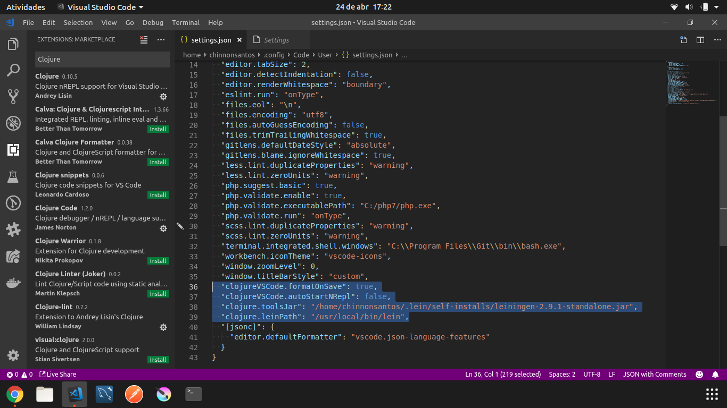Open the Selection menu
The height and width of the screenshot is (408, 727).
(78, 22)
